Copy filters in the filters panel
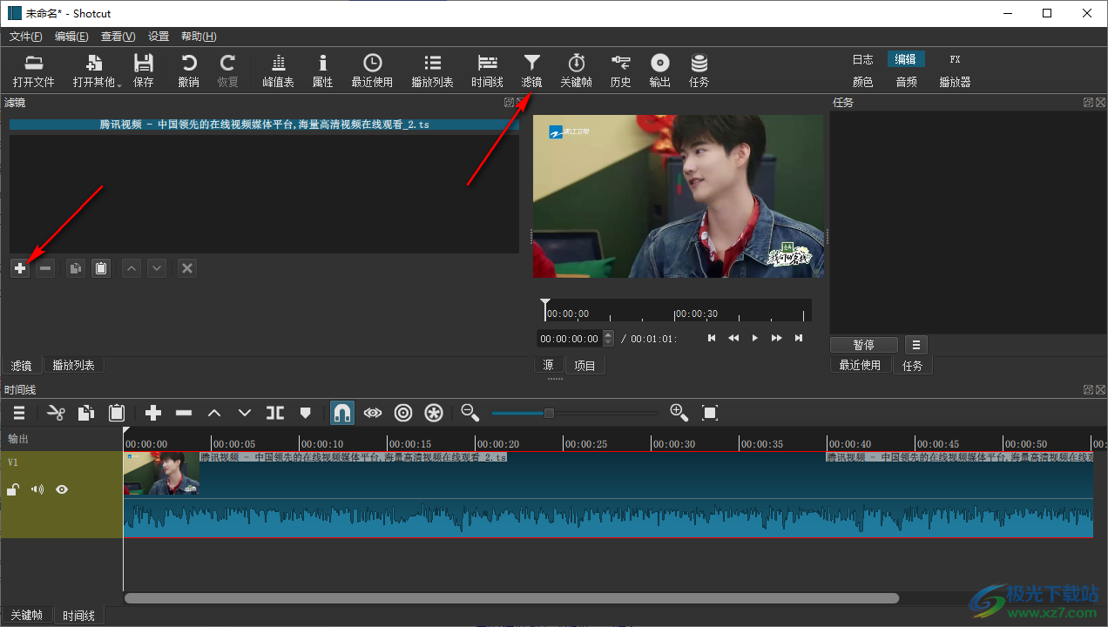1108x627 pixels. [x=76, y=268]
